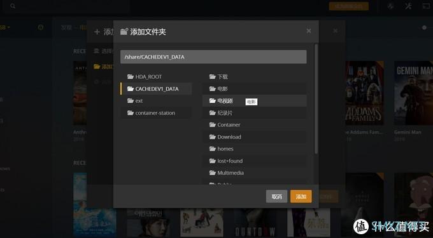Click the folder icon beside Download
The image size is (433, 238).
[x=212, y=136]
